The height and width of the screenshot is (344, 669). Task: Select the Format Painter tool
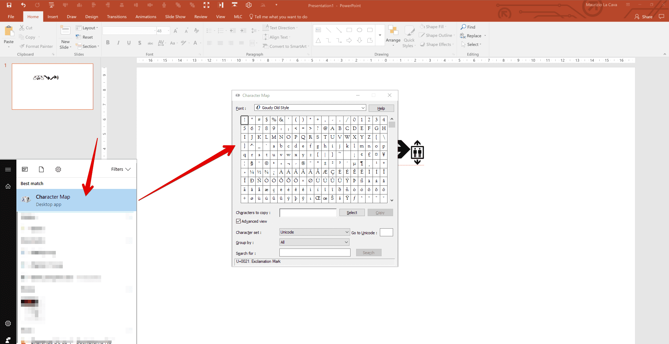point(36,46)
